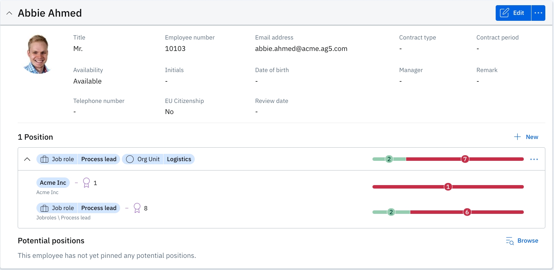
Task: Click the green 2 marker in the position header
Action: (389, 159)
